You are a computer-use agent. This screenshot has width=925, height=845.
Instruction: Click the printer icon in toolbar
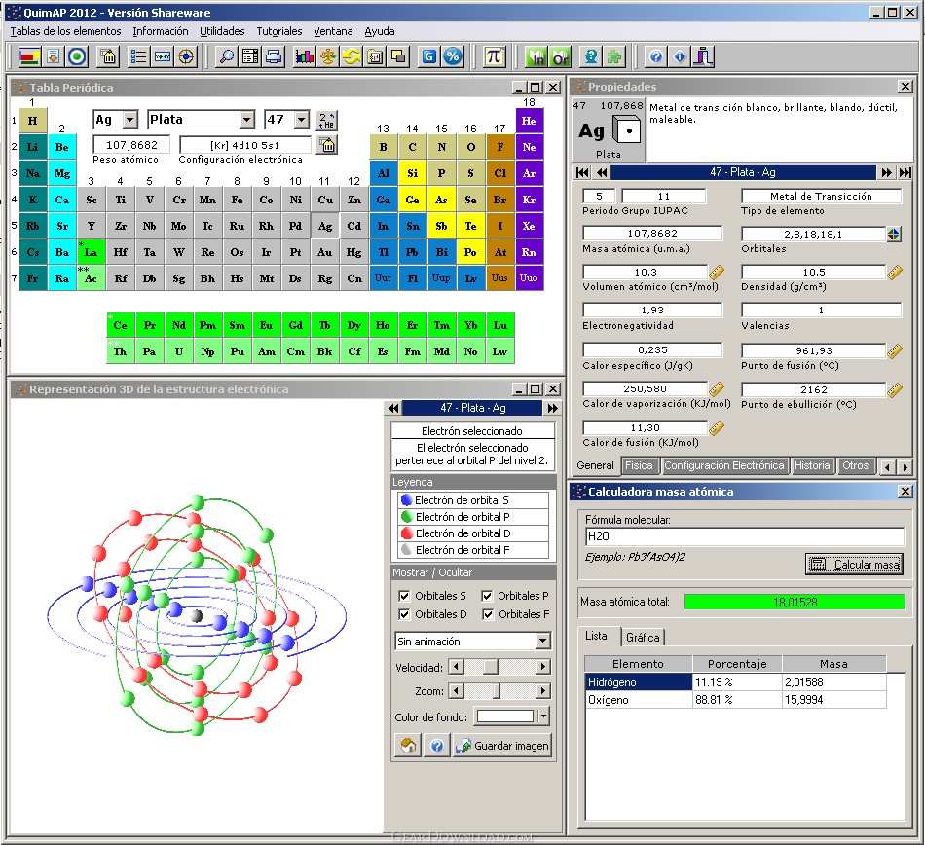point(274,56)
